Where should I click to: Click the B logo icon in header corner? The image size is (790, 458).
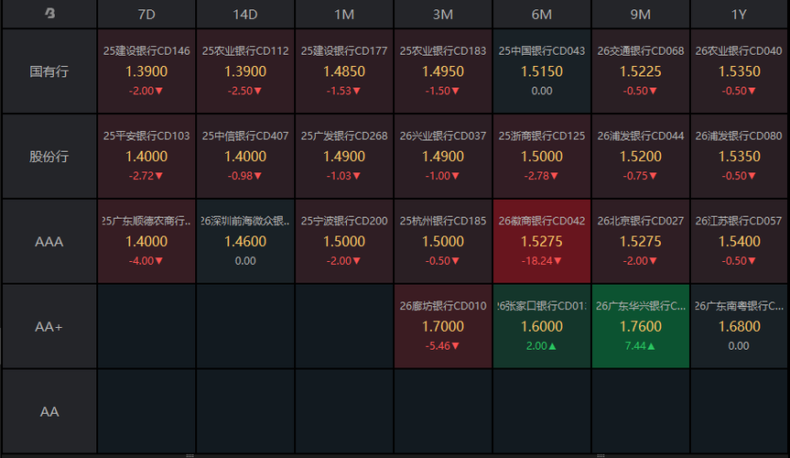(x=49, y=14)
